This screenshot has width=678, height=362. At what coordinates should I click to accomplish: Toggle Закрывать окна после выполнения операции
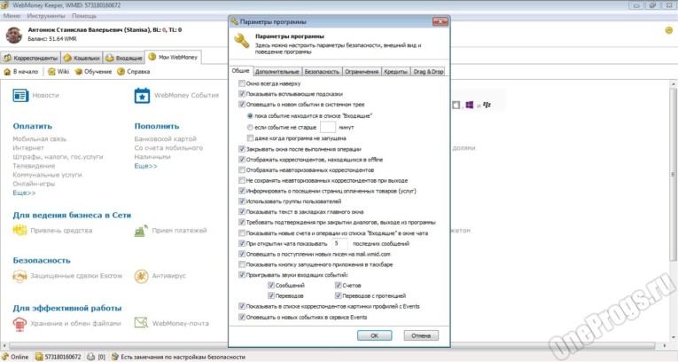coord(242,149)
